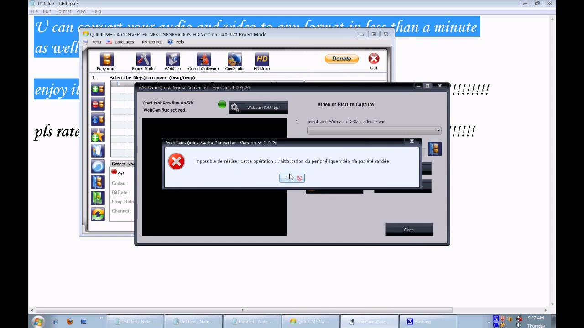Click the 9:27 AM clock in taskbar
The height and width of the screenshot is (328, 584).
[536, 318]
